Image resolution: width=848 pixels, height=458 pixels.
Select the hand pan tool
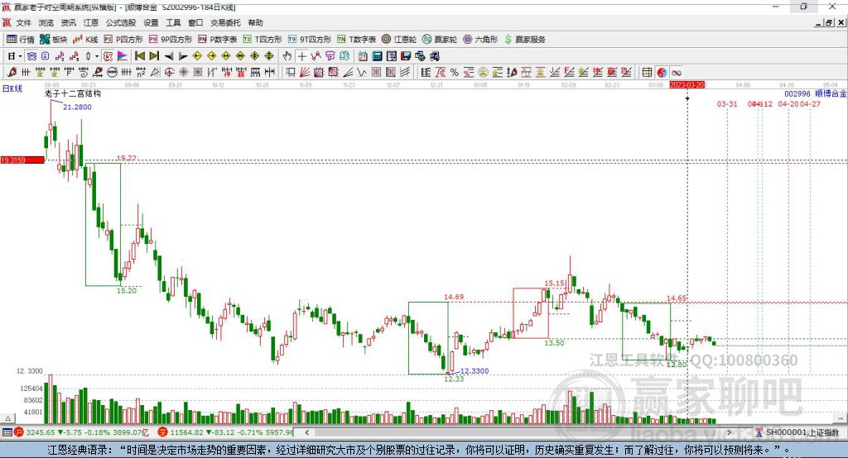tap(287, 56)
